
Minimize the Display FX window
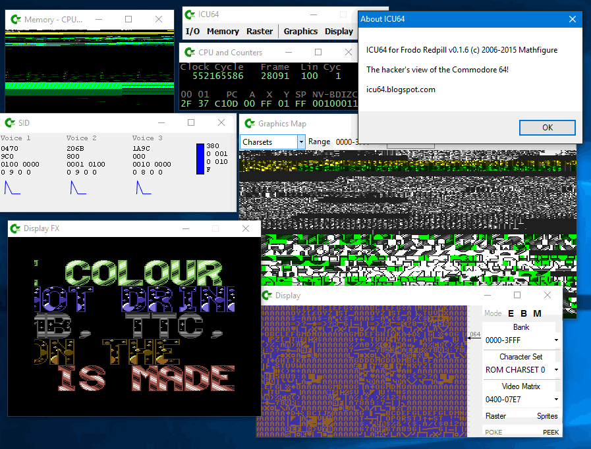186,228
